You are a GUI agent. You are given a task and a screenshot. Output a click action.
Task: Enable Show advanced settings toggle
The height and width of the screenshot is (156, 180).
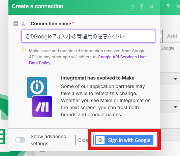[20, 140]
